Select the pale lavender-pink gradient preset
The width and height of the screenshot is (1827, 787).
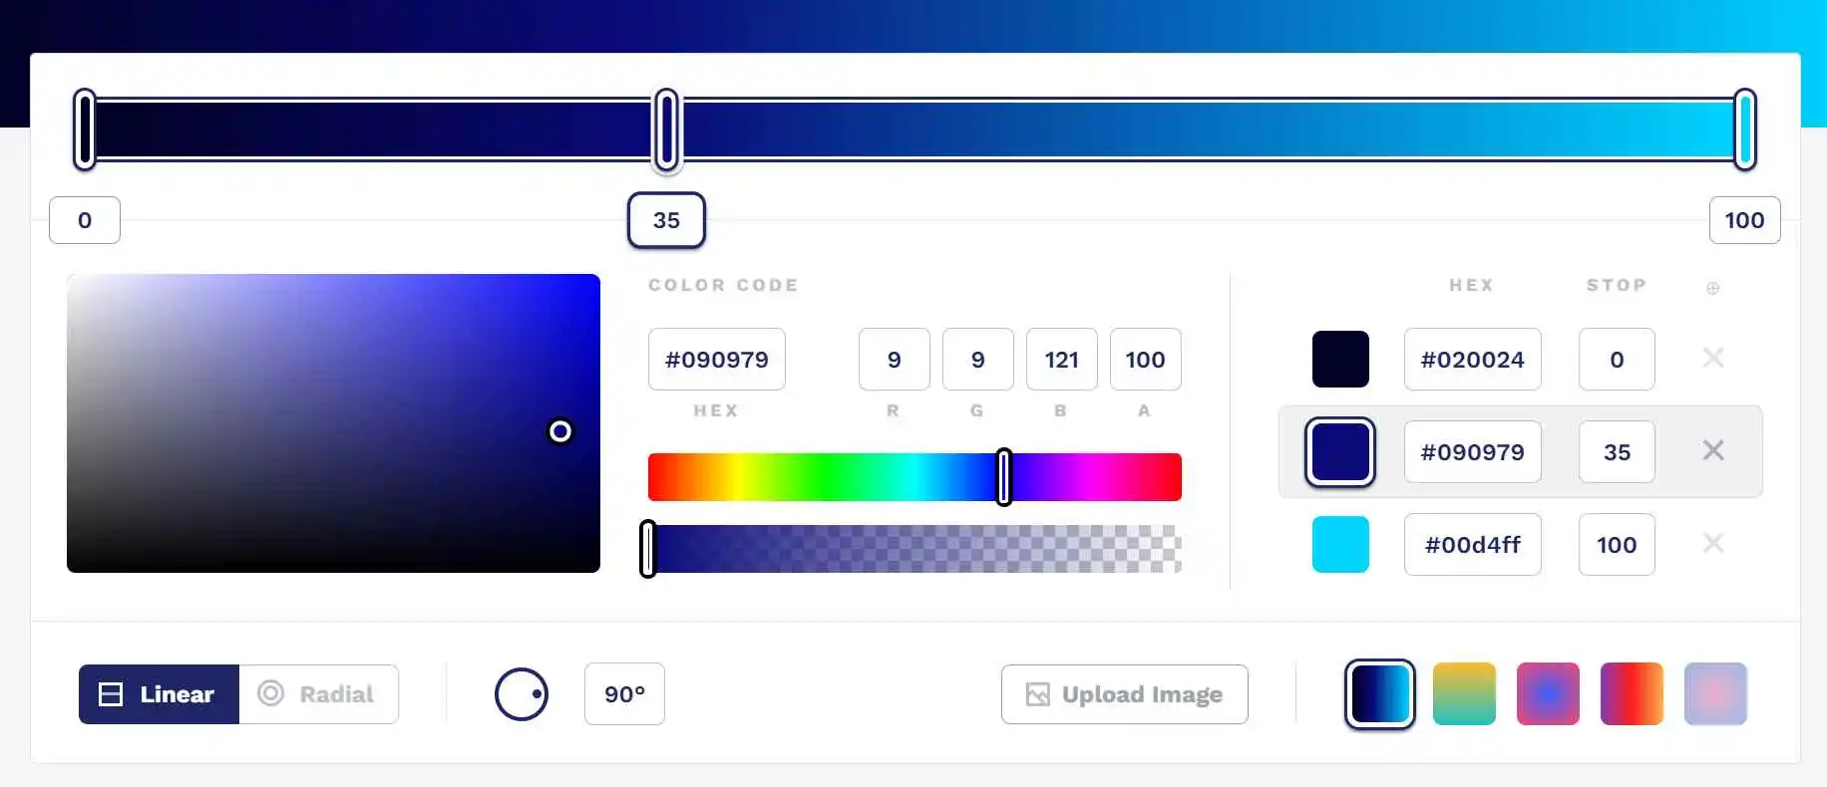click(1715, 694)
